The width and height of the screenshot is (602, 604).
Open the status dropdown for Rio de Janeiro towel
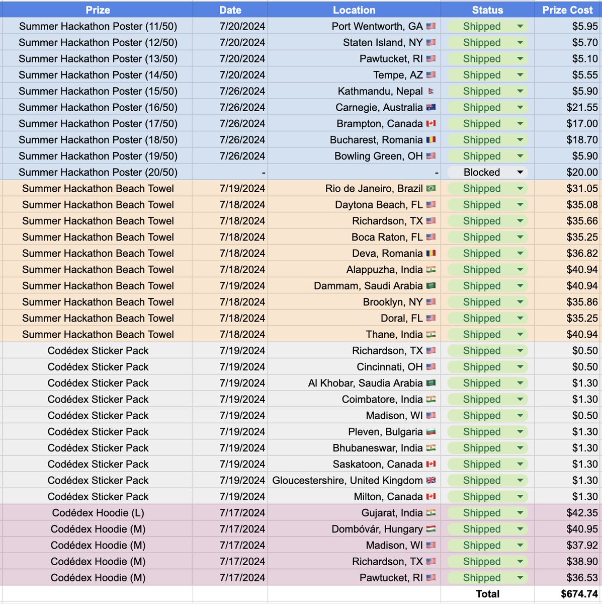[519, 188]
